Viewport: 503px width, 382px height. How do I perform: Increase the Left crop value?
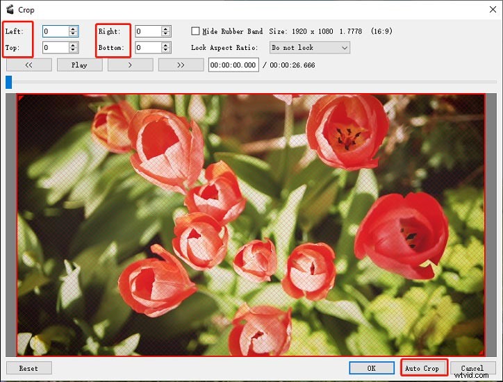pyautogui.click(x=73, y=29)
